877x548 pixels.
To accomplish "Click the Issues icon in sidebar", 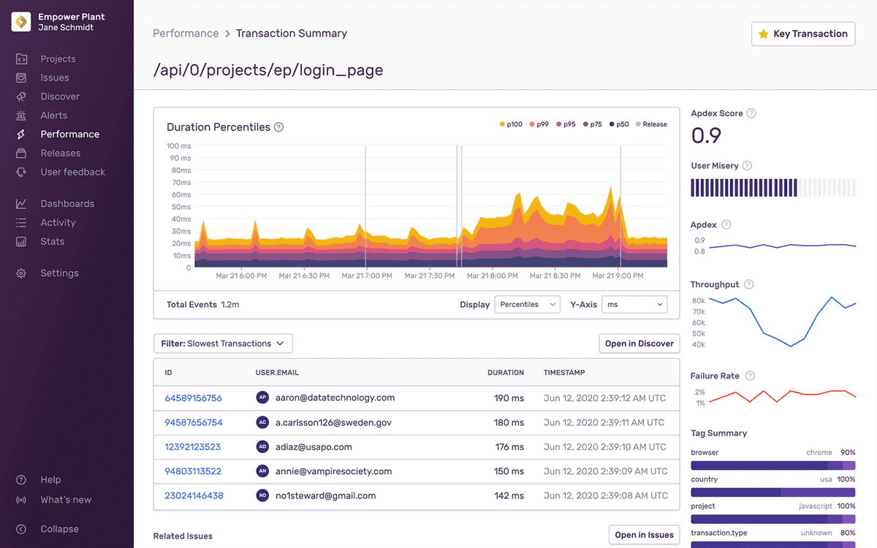I will tap(21, 77).
